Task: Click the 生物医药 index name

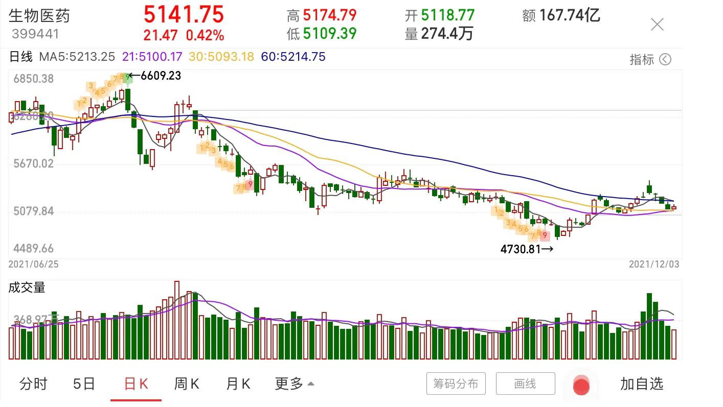Action: pyautogui.click(x=39, y=15)
